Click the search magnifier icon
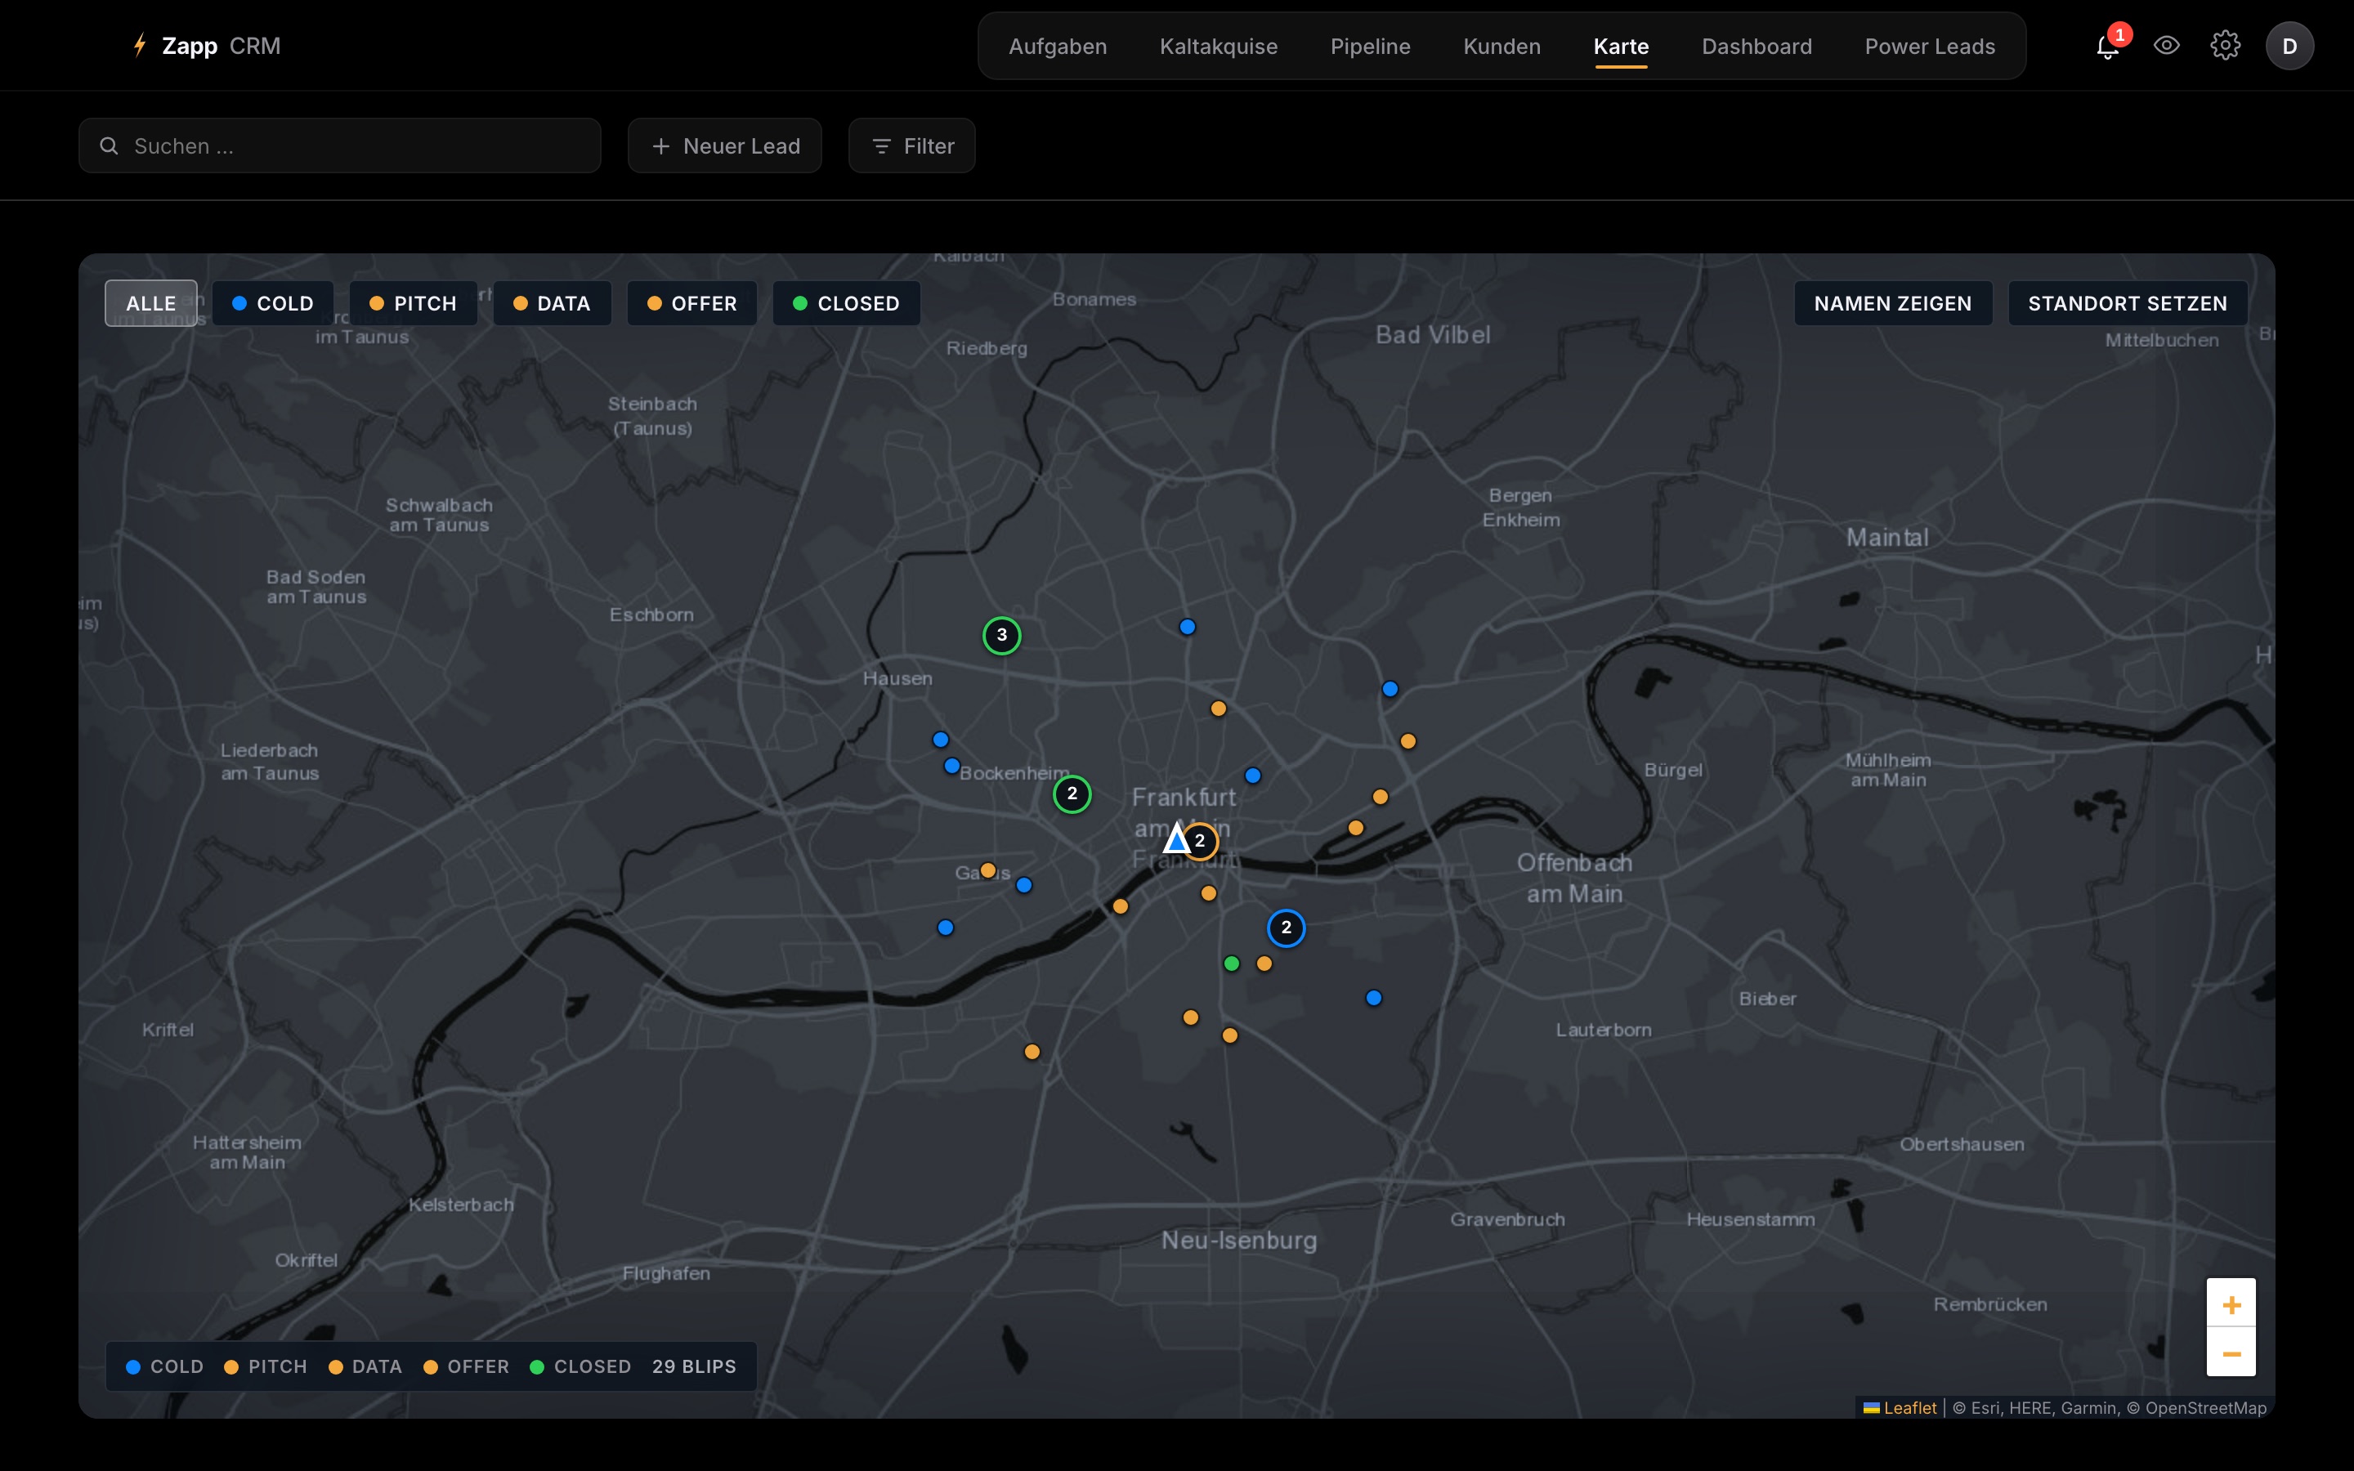The width and height of the screenshot is (2354, 1471). pos(109,146)
